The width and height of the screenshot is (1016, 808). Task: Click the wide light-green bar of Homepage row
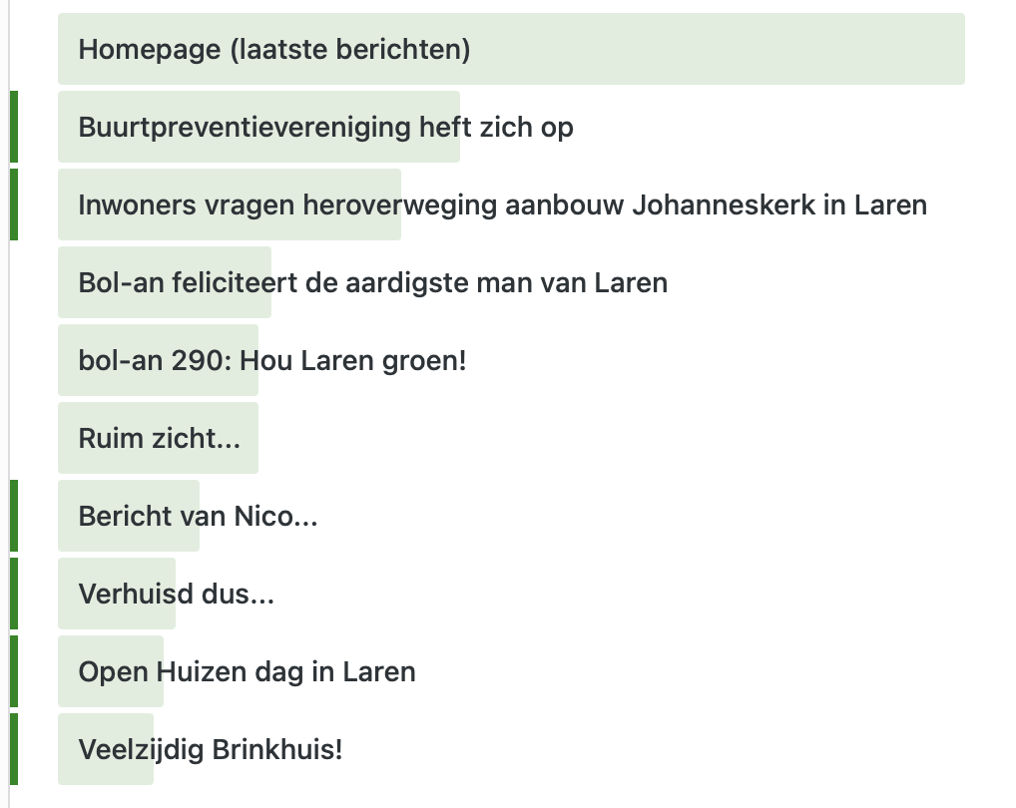(x=719, y=49)
